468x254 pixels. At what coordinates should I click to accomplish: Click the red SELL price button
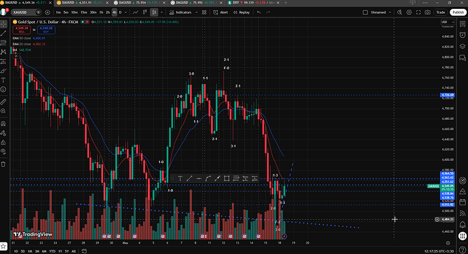pos(22,30)
